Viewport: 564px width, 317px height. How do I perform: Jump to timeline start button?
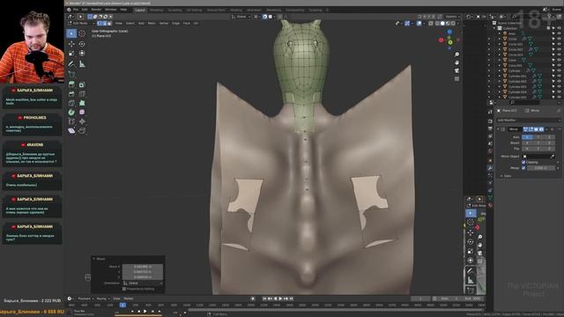click(x=264, y=299)
